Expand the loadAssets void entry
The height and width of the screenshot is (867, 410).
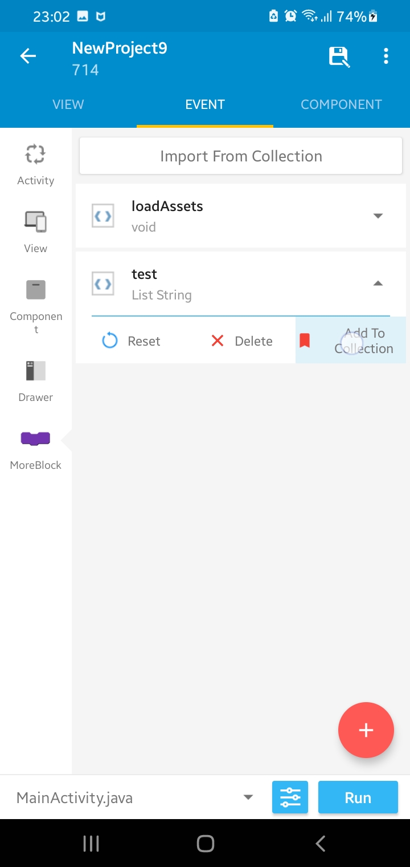tap(378, 216)
